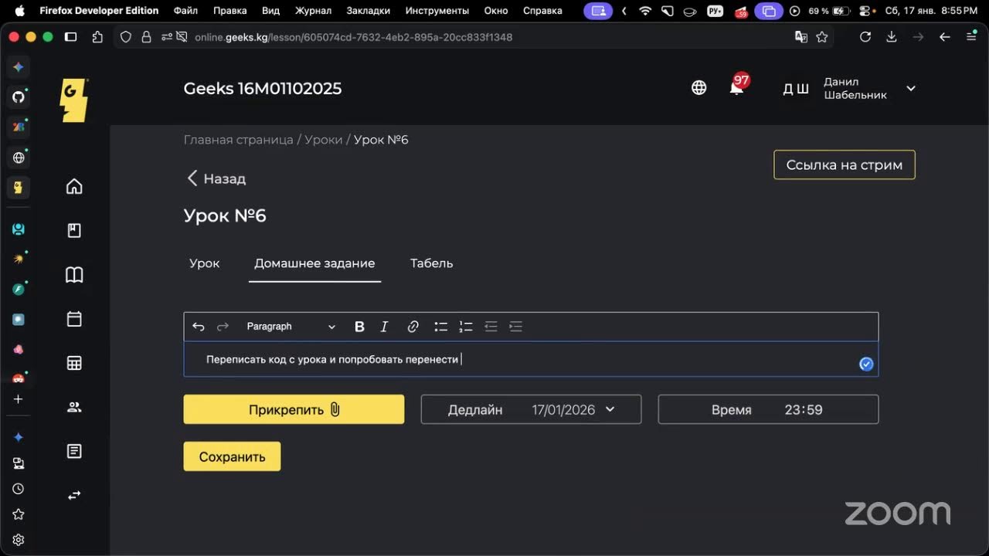This screenshot has width=989, height=556.
Task: Toggle numbered list formatting
Action: click(x=465, y=327)
